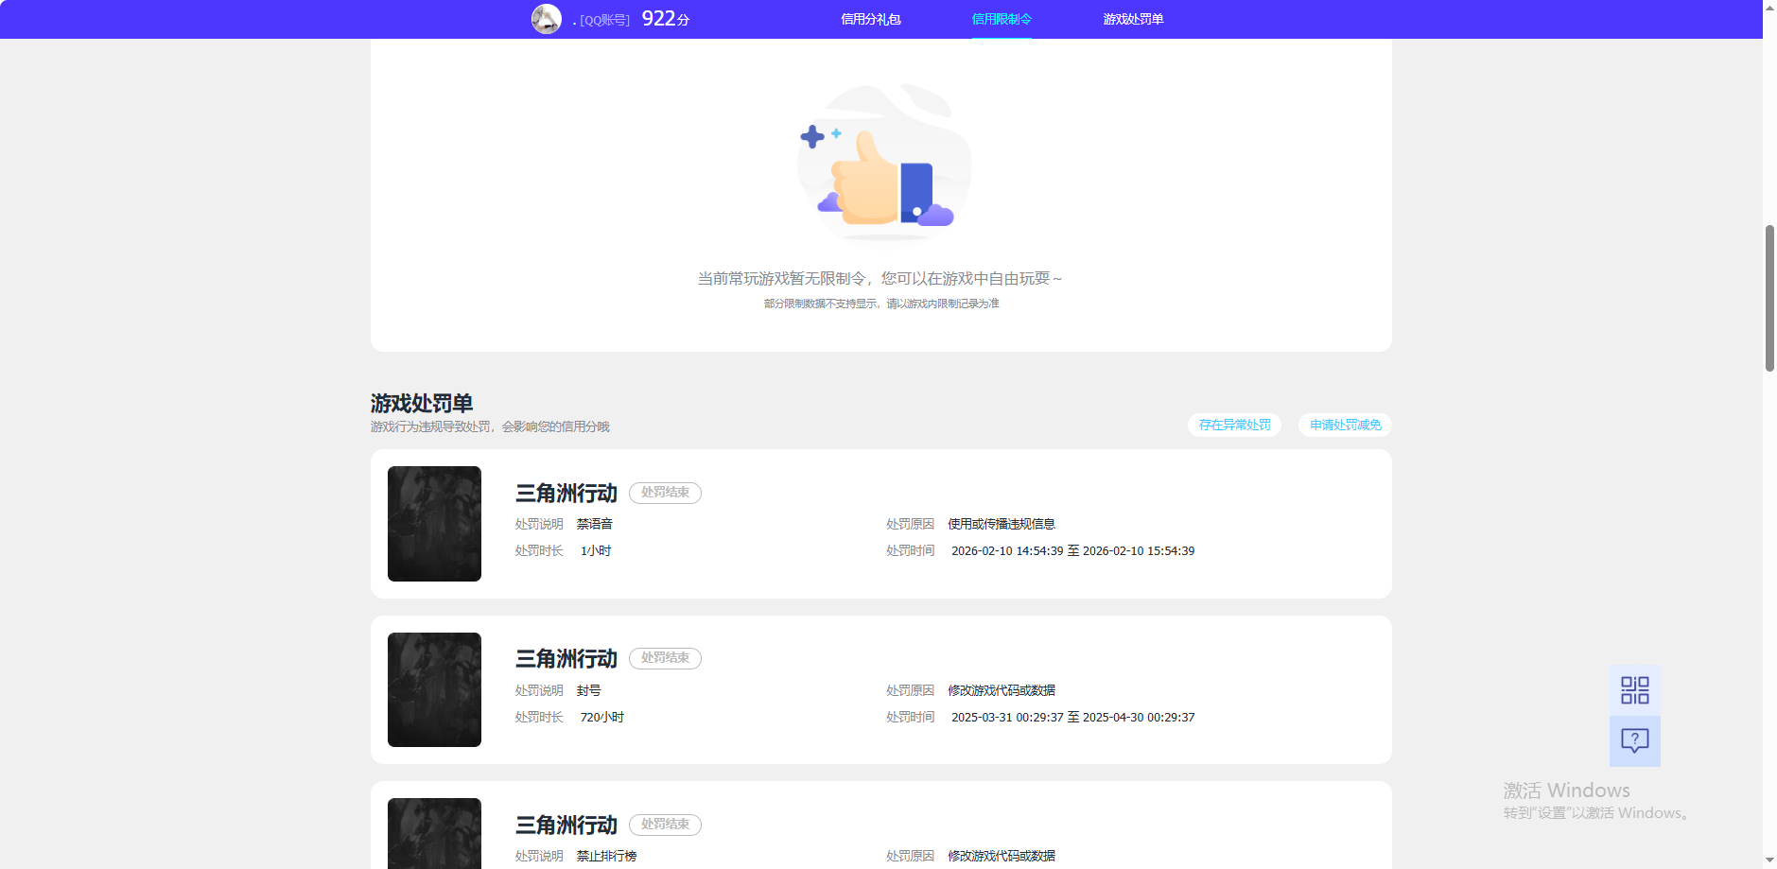This screenshot has height=869, width=1777.
Task: Open the help feedback floating icon
Action: 1634,740
